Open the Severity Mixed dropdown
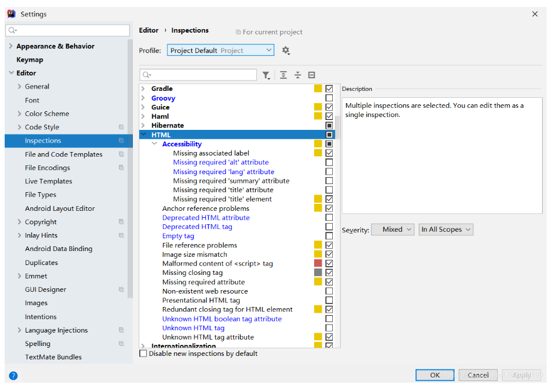Viewport: 556px width, 392px height. coord(393,229)
